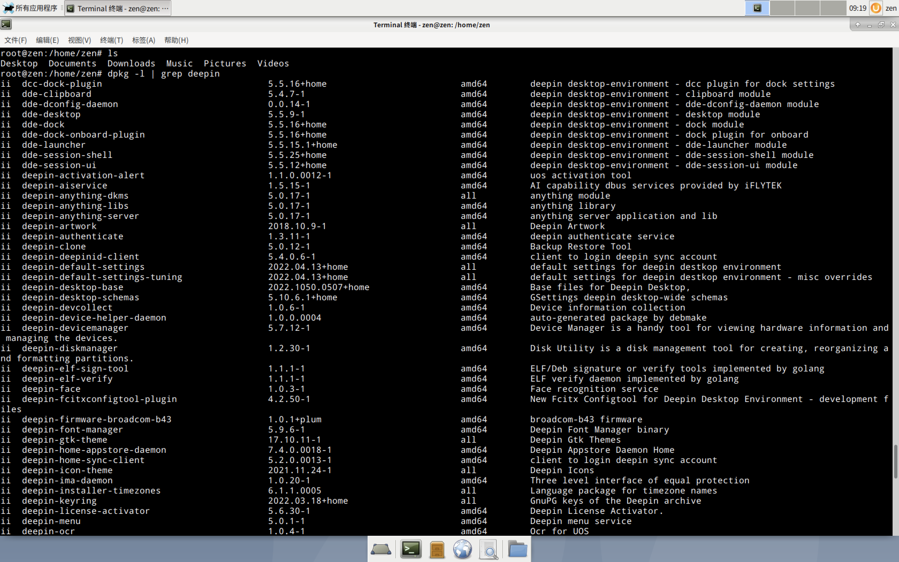Open the 标签(A) menu
899x562 pixels.
point(143,40)
